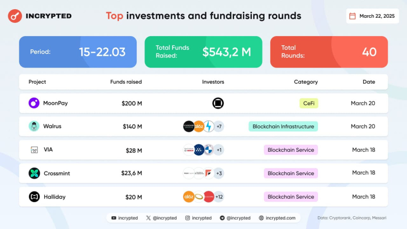407x229 pixels.
Task: Open the Telegram @incrypted link
Action: coord(235,218)
